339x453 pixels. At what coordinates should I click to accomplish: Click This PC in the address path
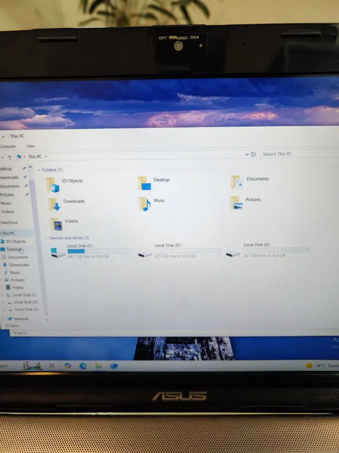pyautogui.click(x=35, y=156)
